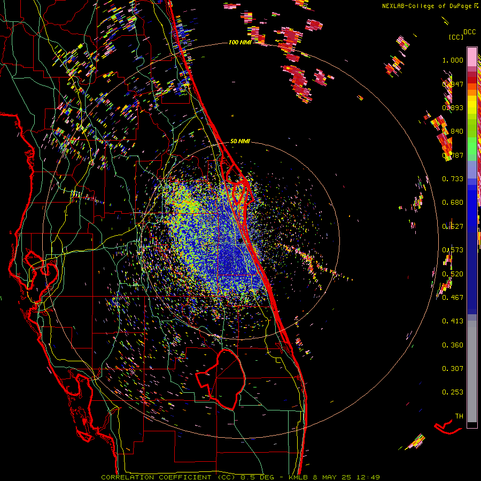Click the 100 NMI range ring label
481x481 pixels.
coord(240,42)
